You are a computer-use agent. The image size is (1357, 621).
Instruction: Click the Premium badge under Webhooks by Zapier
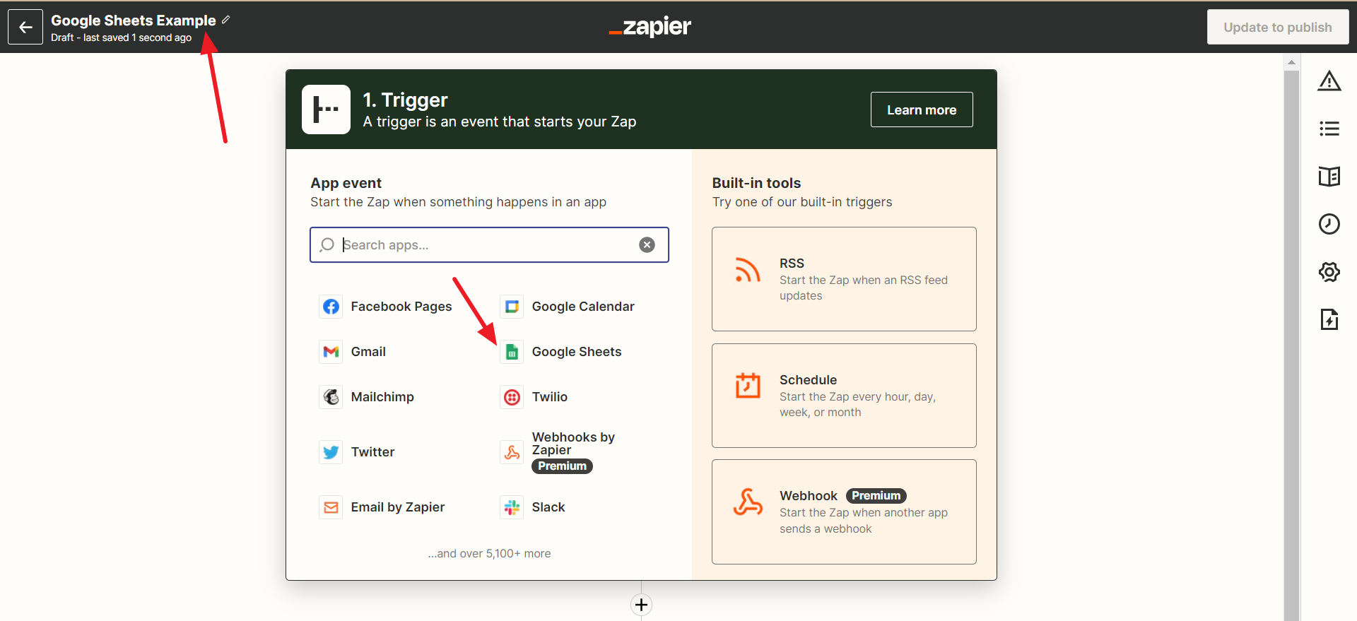click(x=562, y=466)
